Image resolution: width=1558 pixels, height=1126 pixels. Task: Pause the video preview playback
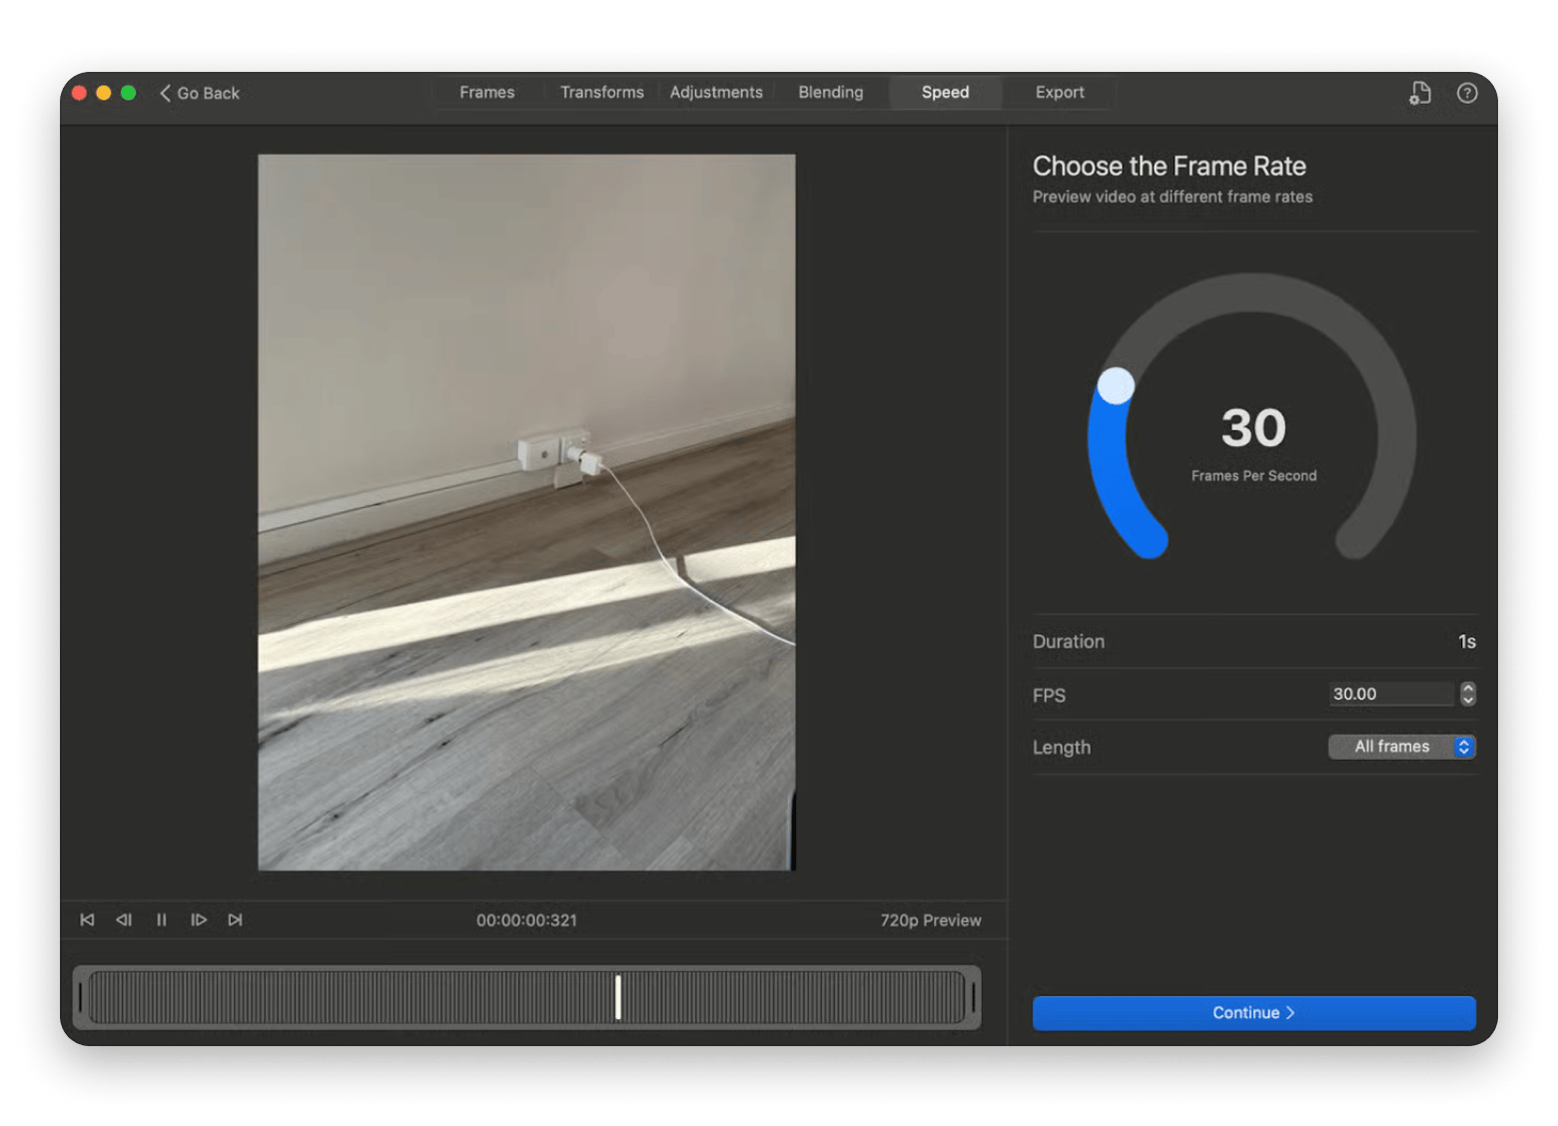(x=162, y=920)
